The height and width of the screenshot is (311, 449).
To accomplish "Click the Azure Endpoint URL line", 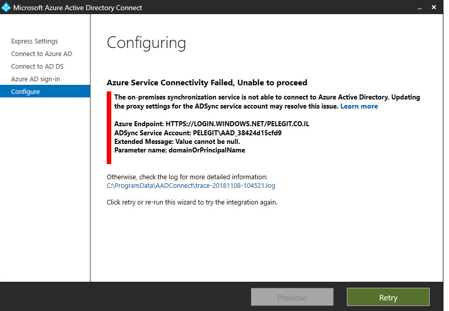I will click(212, 124).
